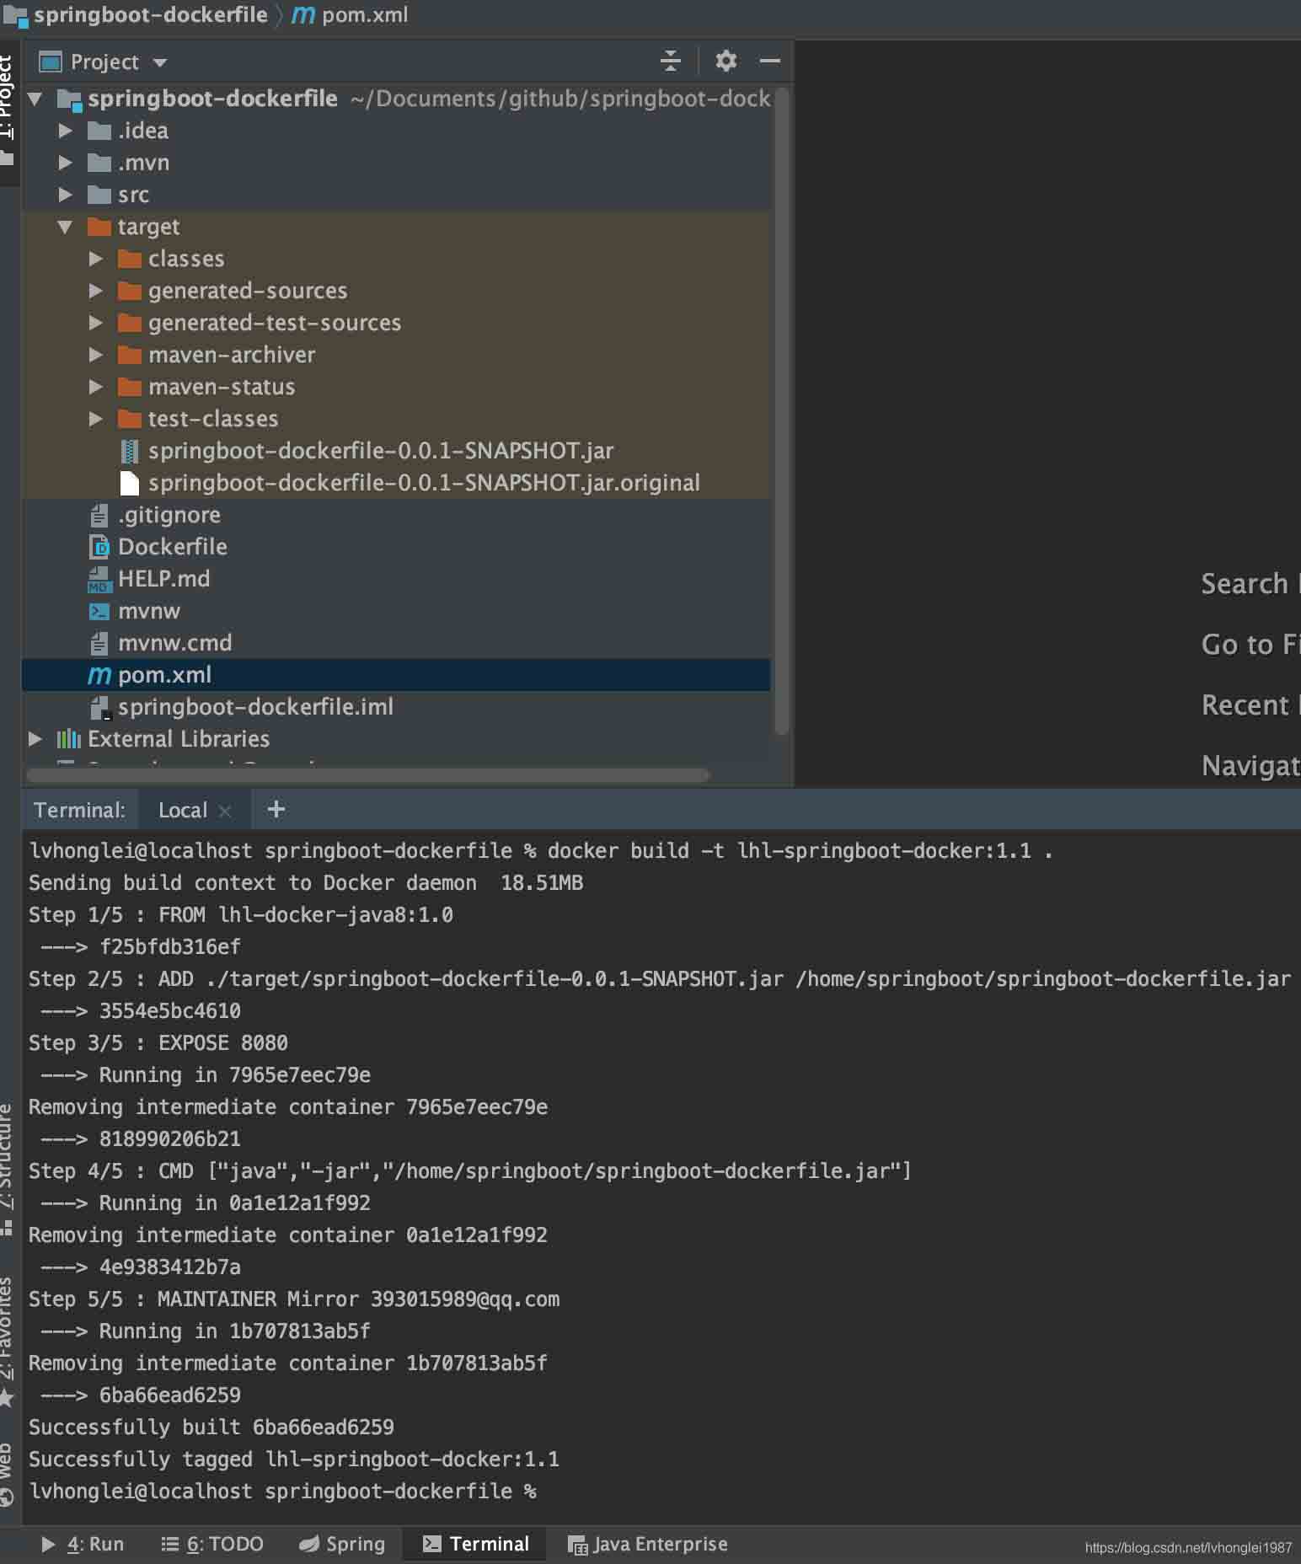Select springboot-dockerfile-0.0.1-SNAPSHOT.jar archive icon
Screen dimensions: 1301x1564
tap(130, 451)
